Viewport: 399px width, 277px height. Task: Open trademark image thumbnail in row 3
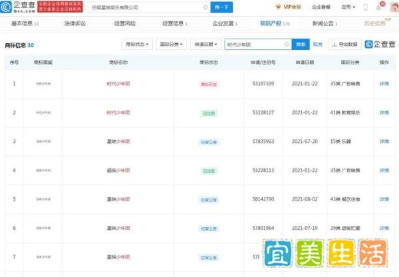pyautogui.click(x=43, y=141)
